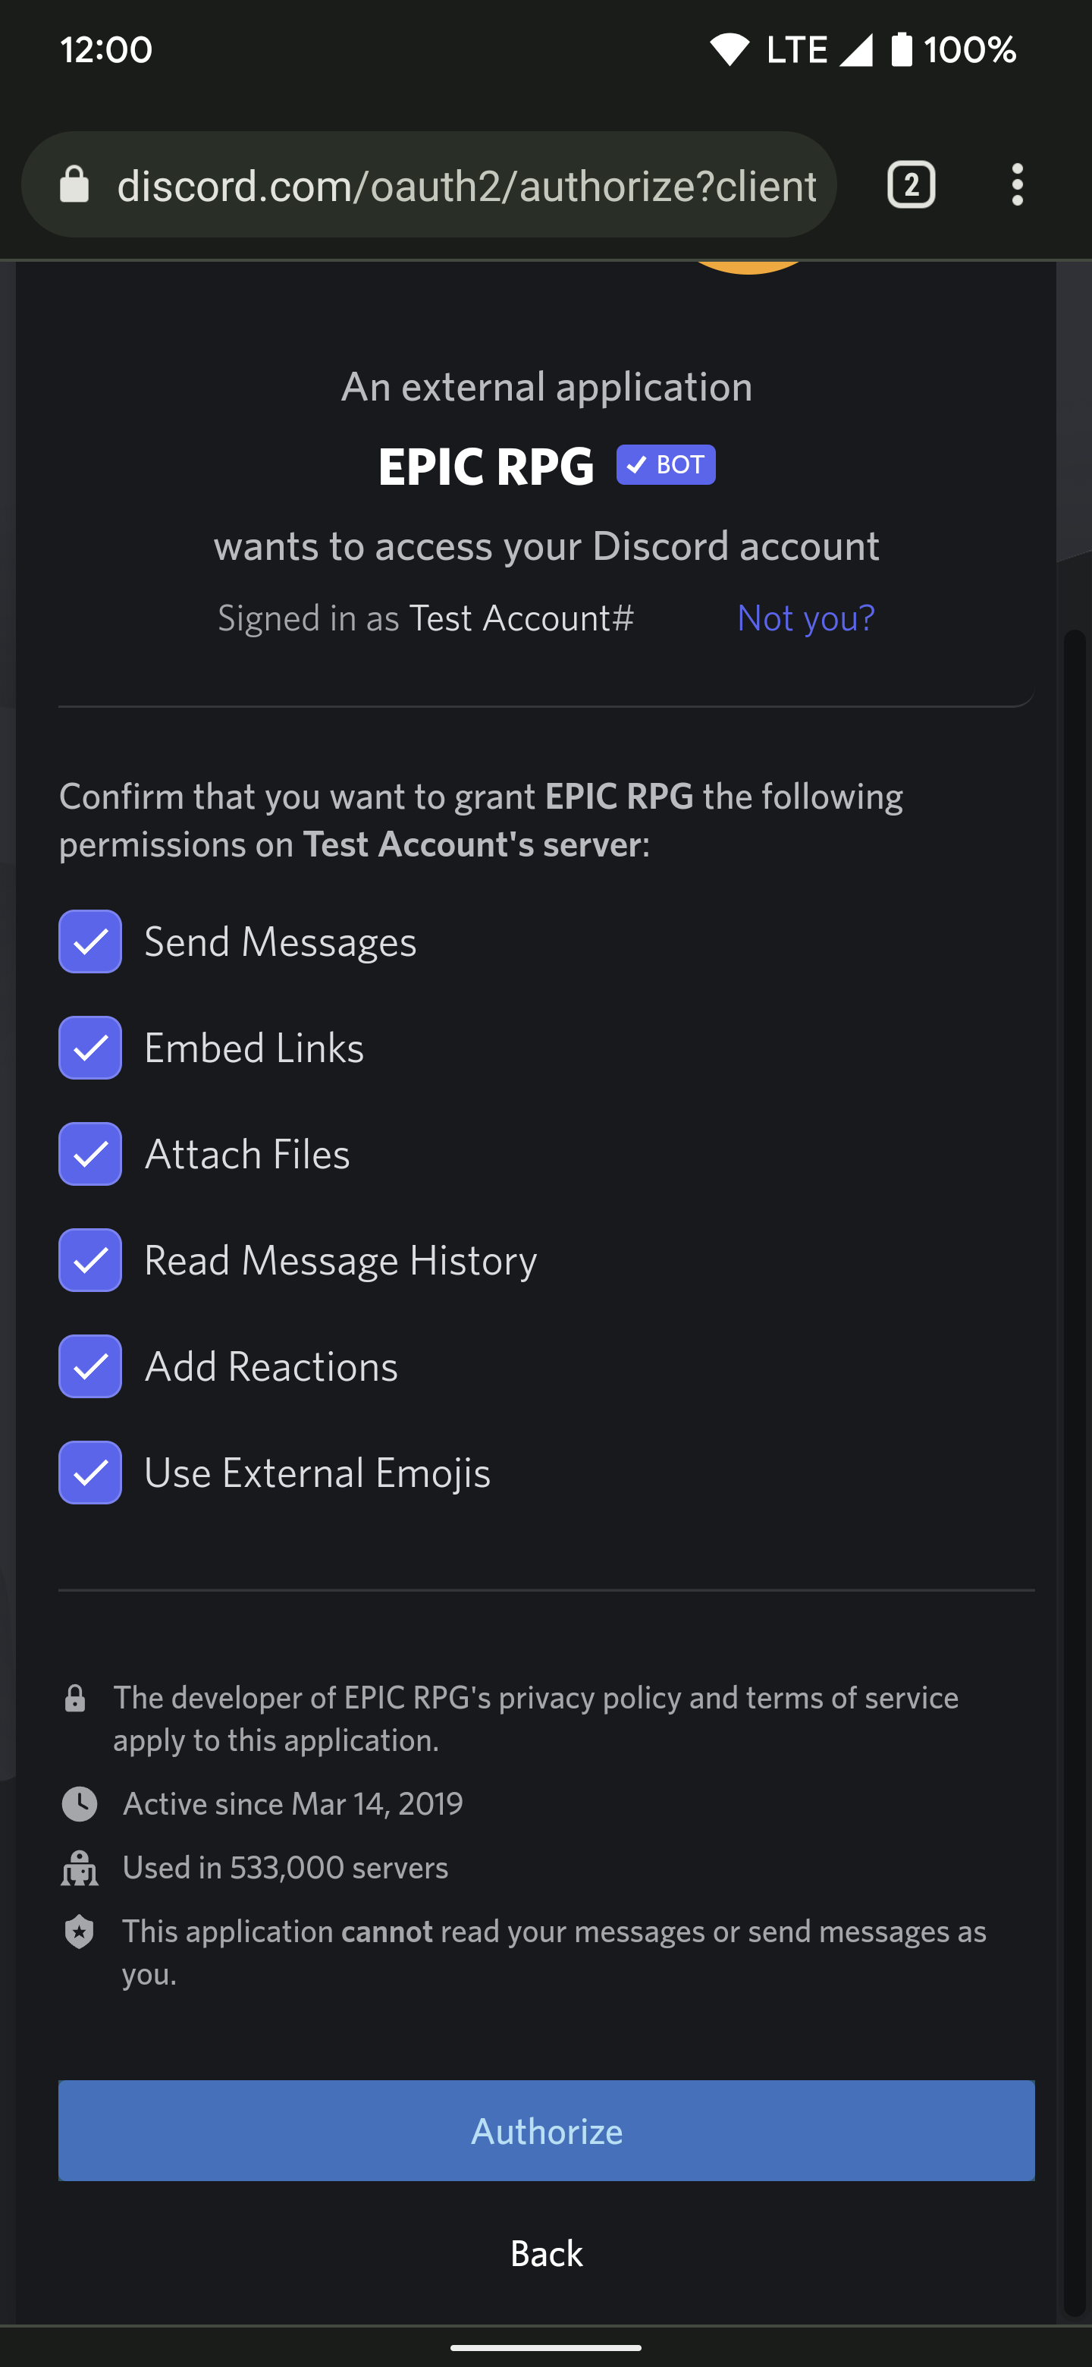Uncheck the Send Messages permission

point(89,941)
